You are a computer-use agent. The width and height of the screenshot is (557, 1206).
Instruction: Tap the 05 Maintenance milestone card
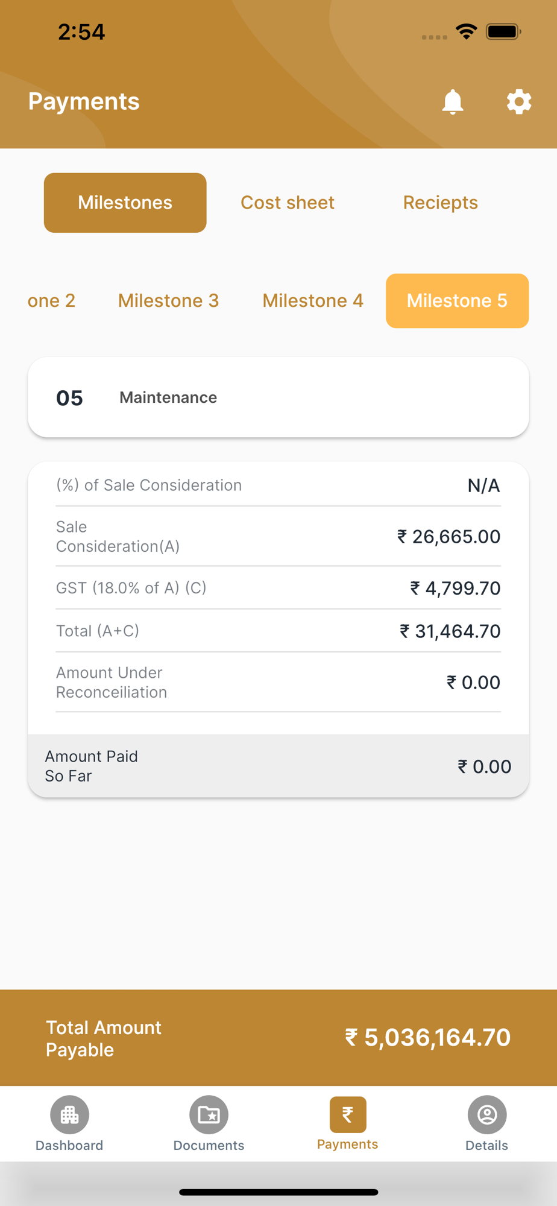[x=278, y=397]
